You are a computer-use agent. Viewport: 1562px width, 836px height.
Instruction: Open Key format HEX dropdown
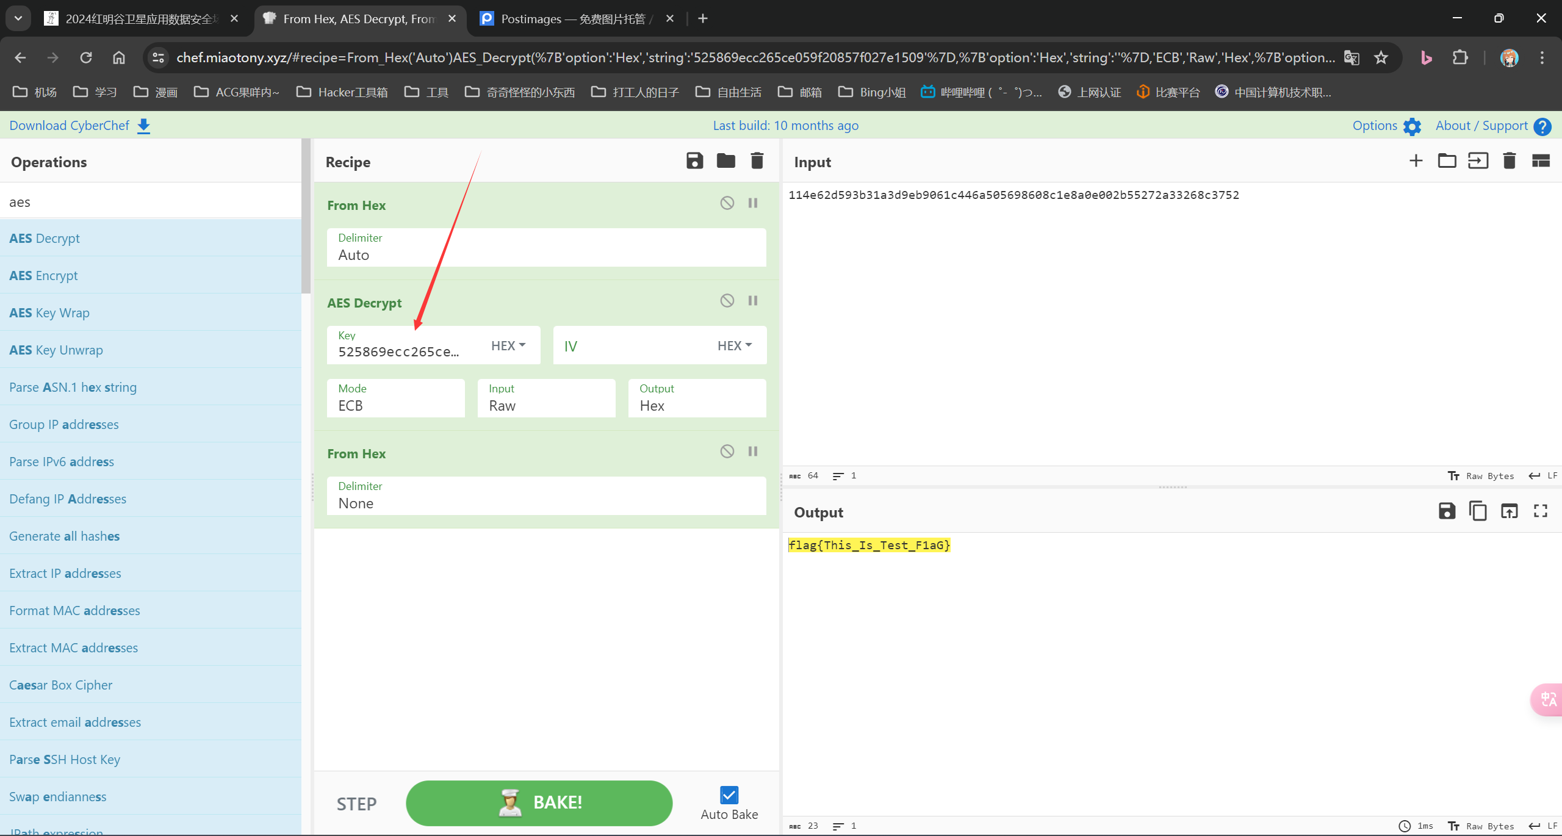(x=508, y=346)
